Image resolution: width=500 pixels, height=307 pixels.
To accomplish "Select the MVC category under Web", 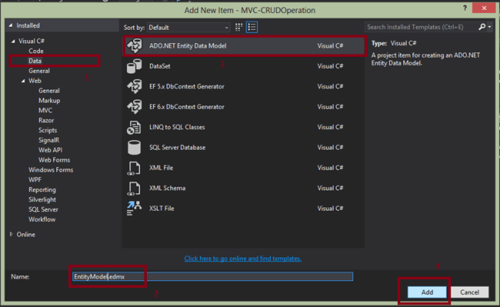I will point(45,111).
